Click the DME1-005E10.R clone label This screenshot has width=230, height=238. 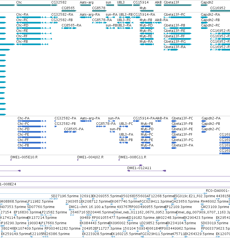(24, 157)
